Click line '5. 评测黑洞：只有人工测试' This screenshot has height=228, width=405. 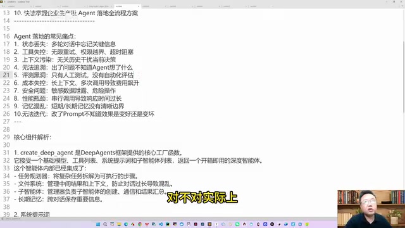click(74, 75)
